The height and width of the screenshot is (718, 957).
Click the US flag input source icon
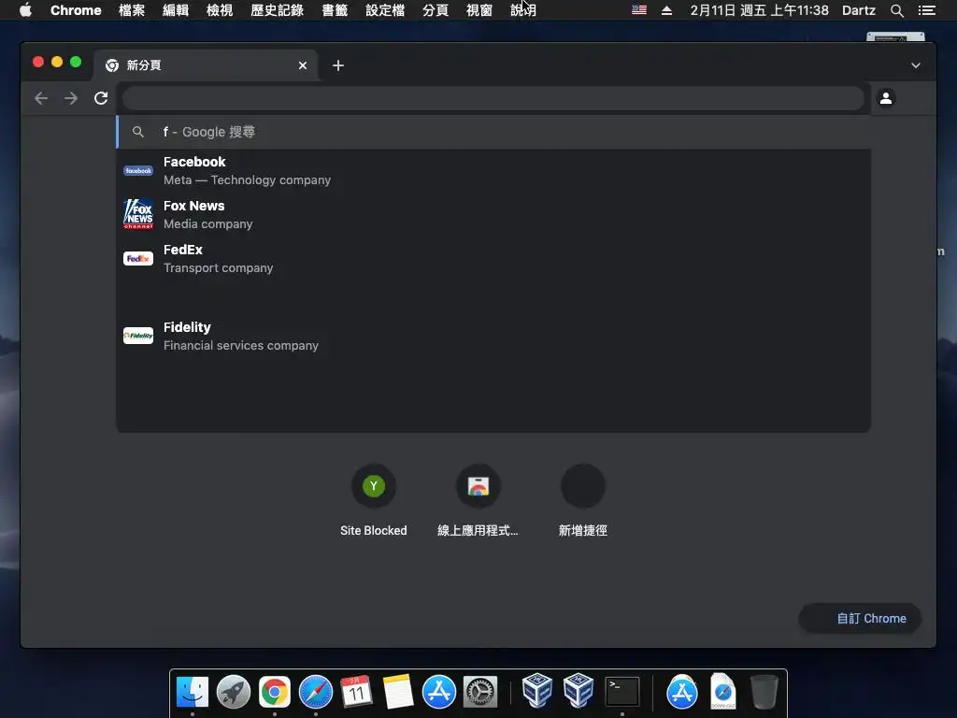(x=639, y=10)
